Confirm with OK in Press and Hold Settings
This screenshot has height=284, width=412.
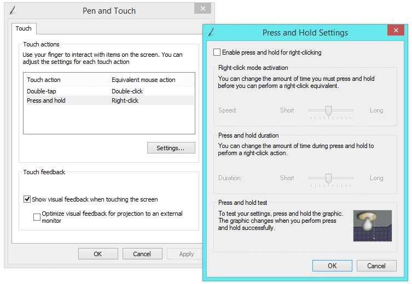pyautogui.click(x=332, y=265)
